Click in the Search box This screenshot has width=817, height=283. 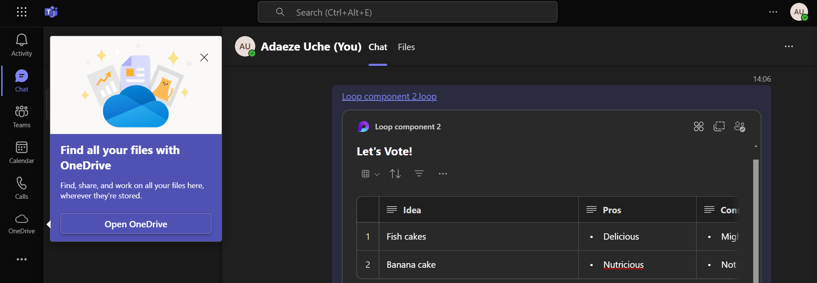click(407, 12)
